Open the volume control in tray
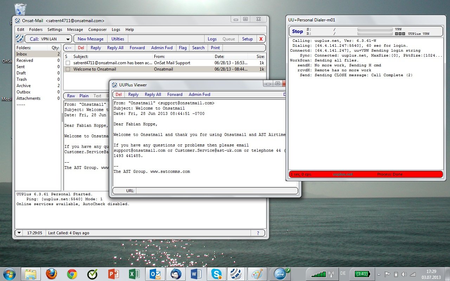Image resolution: width=450 pixels, height=281 pixels. click(404, 274)
